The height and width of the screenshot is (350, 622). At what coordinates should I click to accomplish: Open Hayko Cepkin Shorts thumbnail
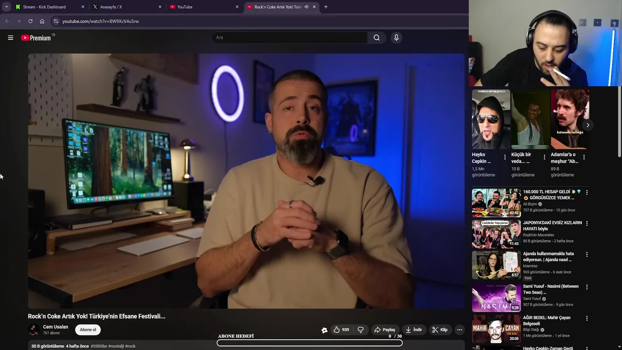click(491, 119)
